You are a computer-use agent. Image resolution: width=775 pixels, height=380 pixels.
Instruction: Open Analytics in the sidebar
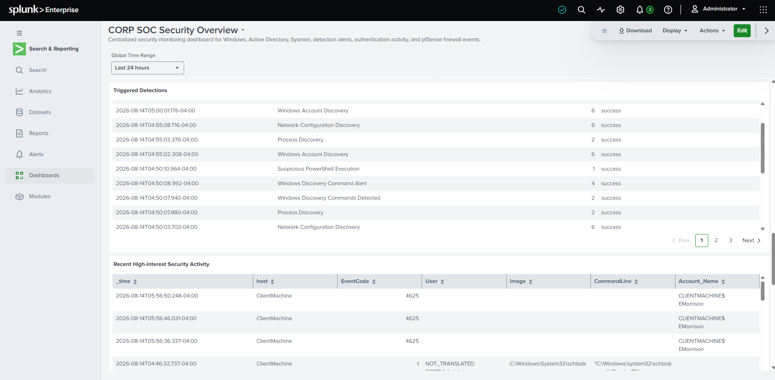(51, 91)
